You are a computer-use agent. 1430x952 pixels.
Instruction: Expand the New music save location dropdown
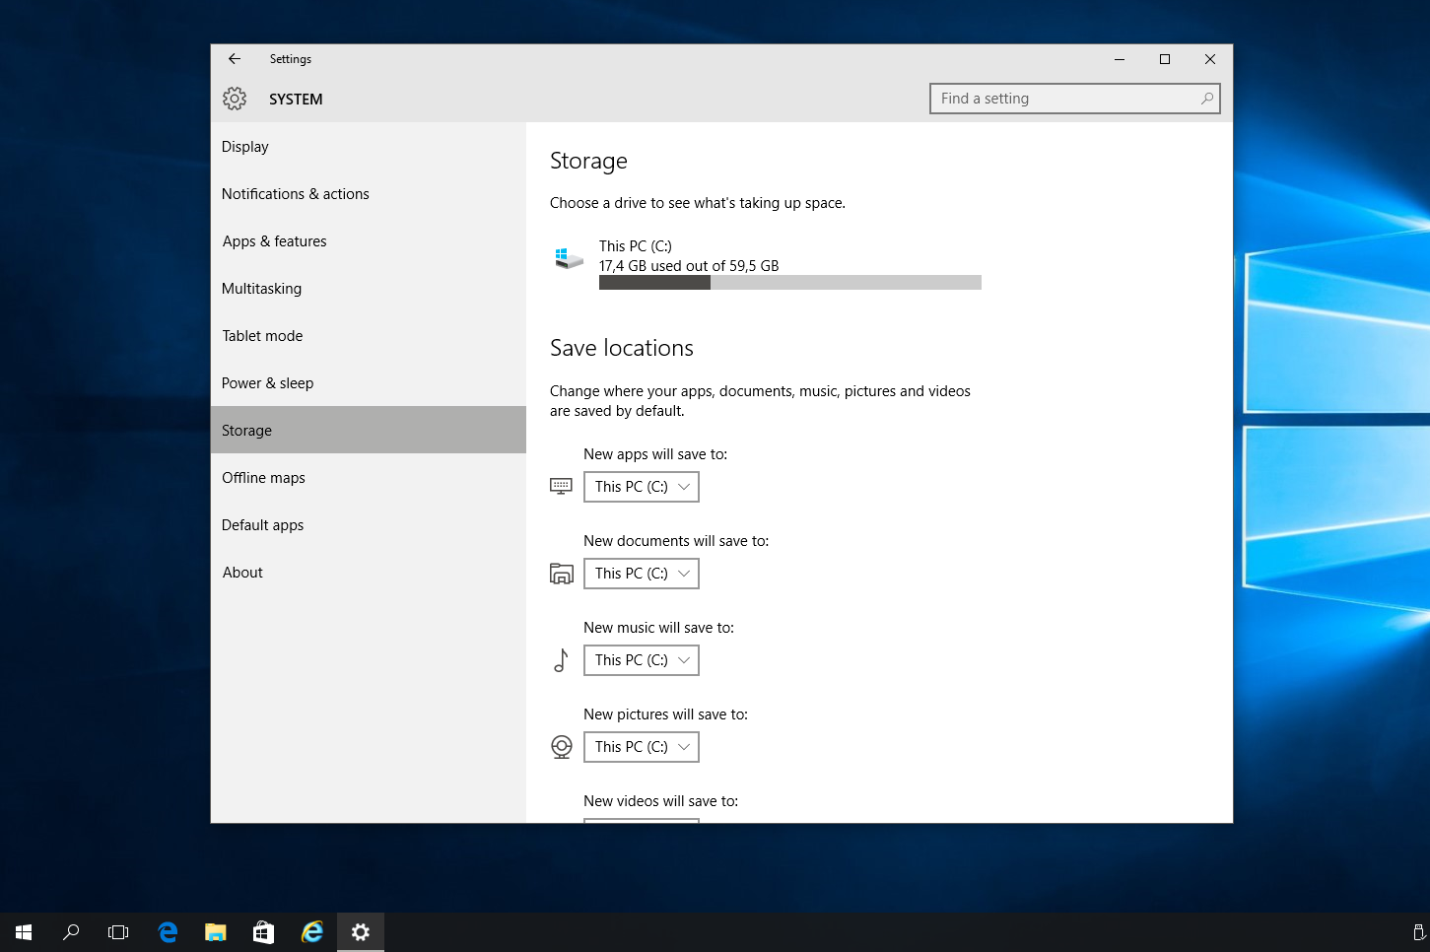point(642,660)
